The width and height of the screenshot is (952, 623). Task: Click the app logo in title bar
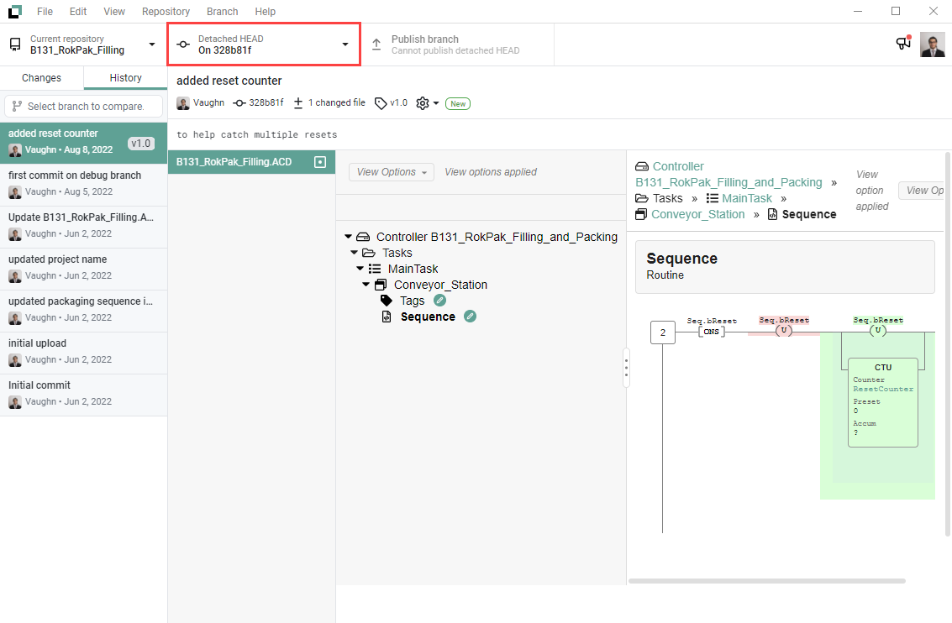14,12
